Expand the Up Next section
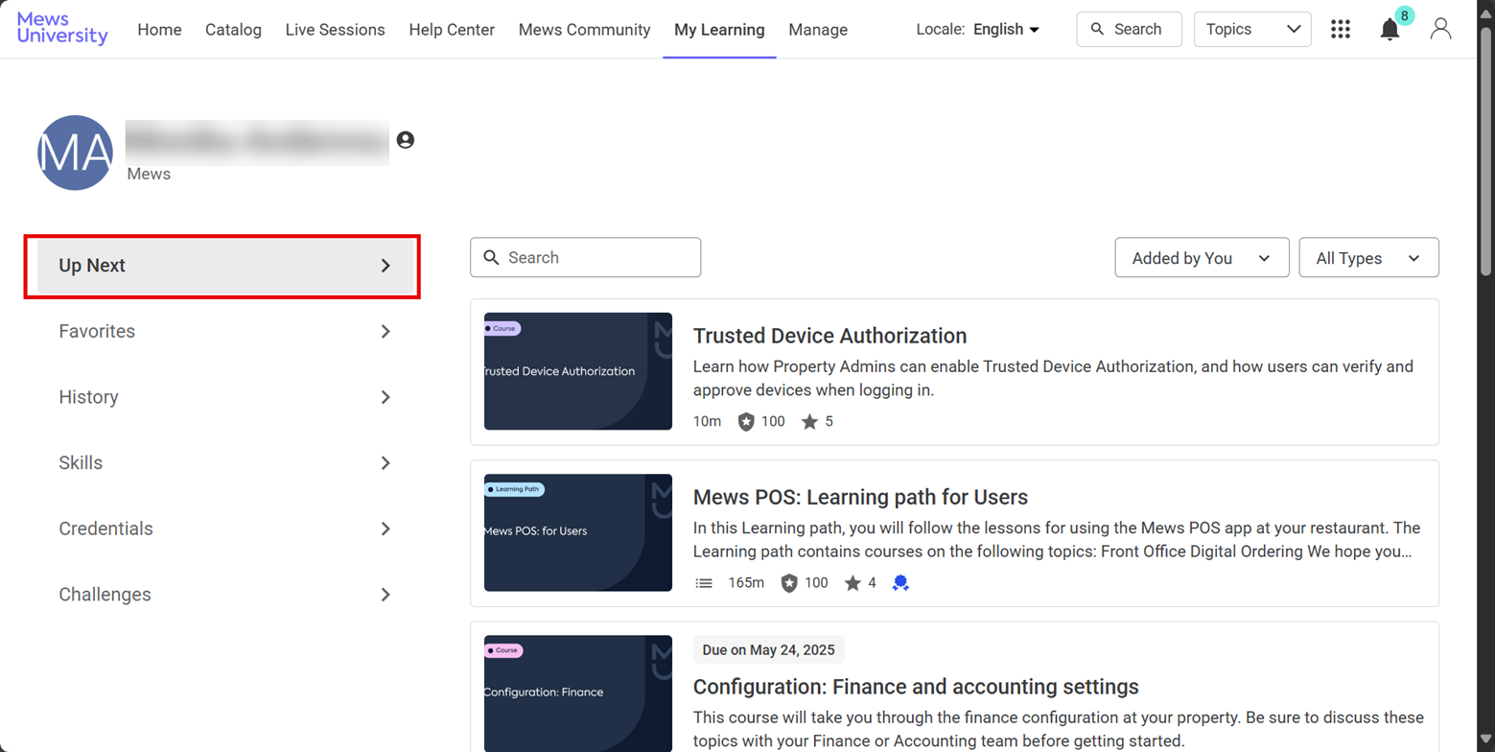 tap(225, 266)
